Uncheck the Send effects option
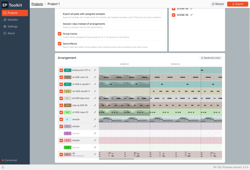250x170 pixels. 60,44
